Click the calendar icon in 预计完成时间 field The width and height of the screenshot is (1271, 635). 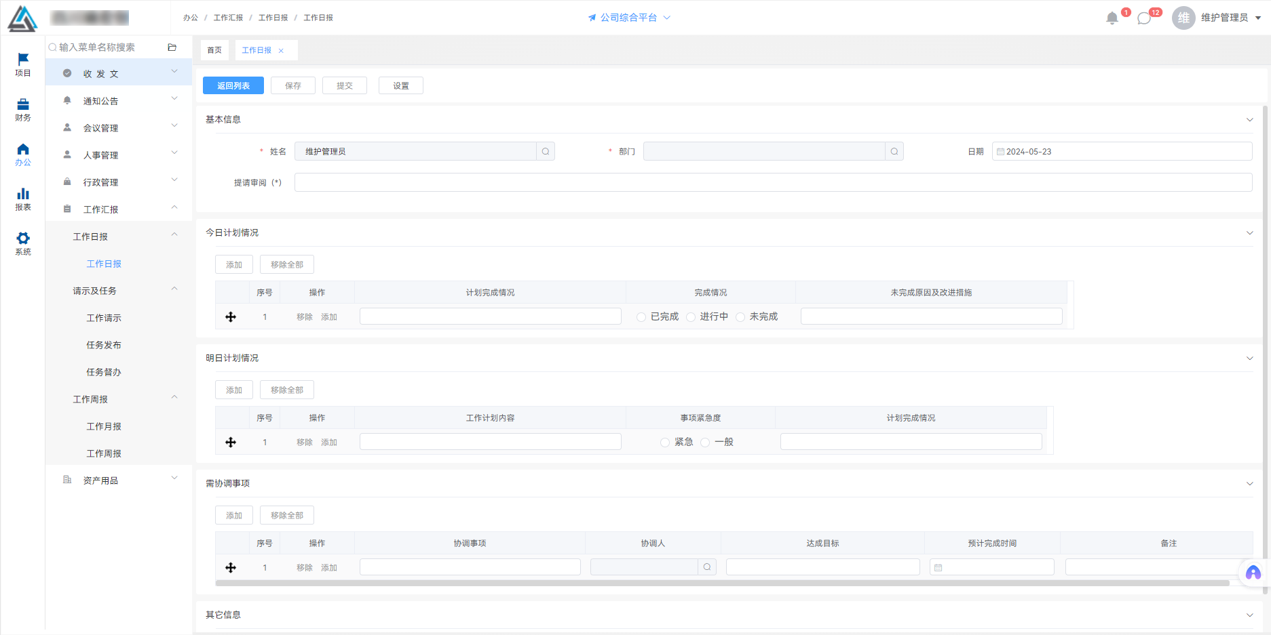pyautogui.click(x=938, y=568)
